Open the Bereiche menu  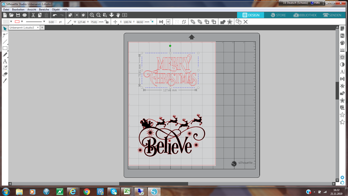click(44, 10)
